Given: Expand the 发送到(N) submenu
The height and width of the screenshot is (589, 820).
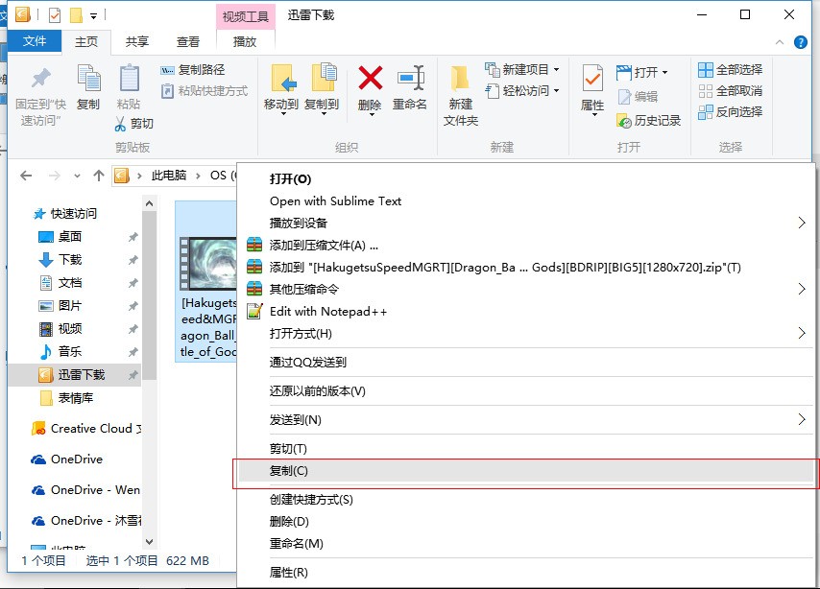Looking at the screenshot, I should 802,419.
